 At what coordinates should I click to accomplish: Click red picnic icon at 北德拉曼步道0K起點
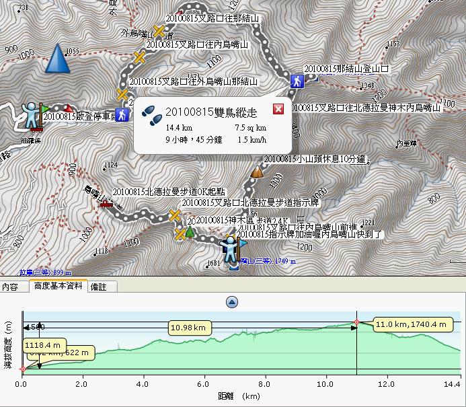coord(106,203)
